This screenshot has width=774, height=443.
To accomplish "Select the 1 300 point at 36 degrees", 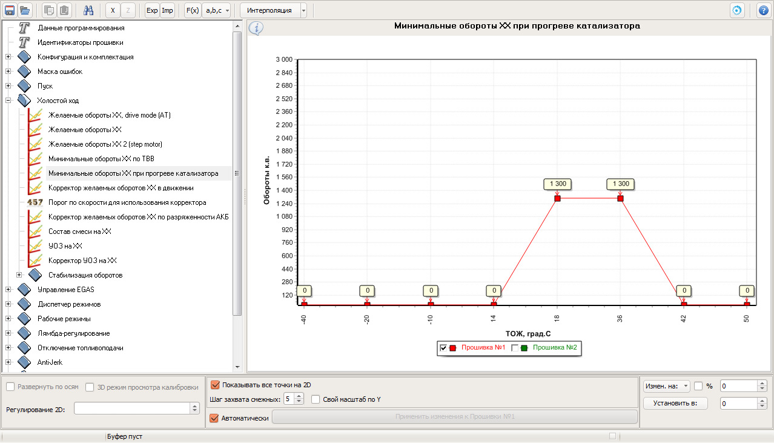I will coord(621,198).
